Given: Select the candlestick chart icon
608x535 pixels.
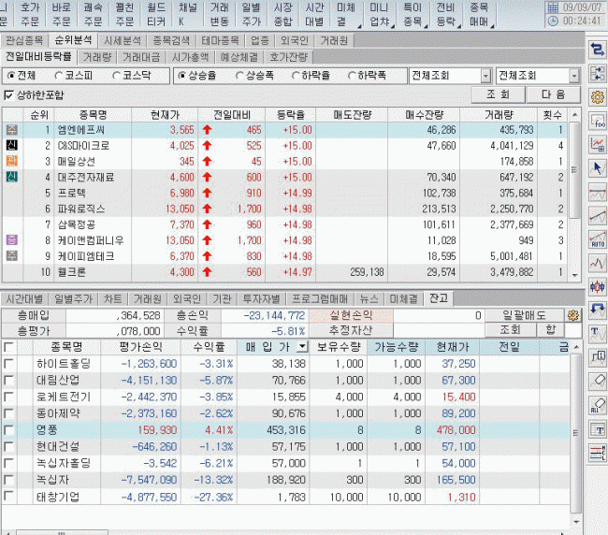Looking at the screenshot, I should pyautogui.click(x=597, y=286).
